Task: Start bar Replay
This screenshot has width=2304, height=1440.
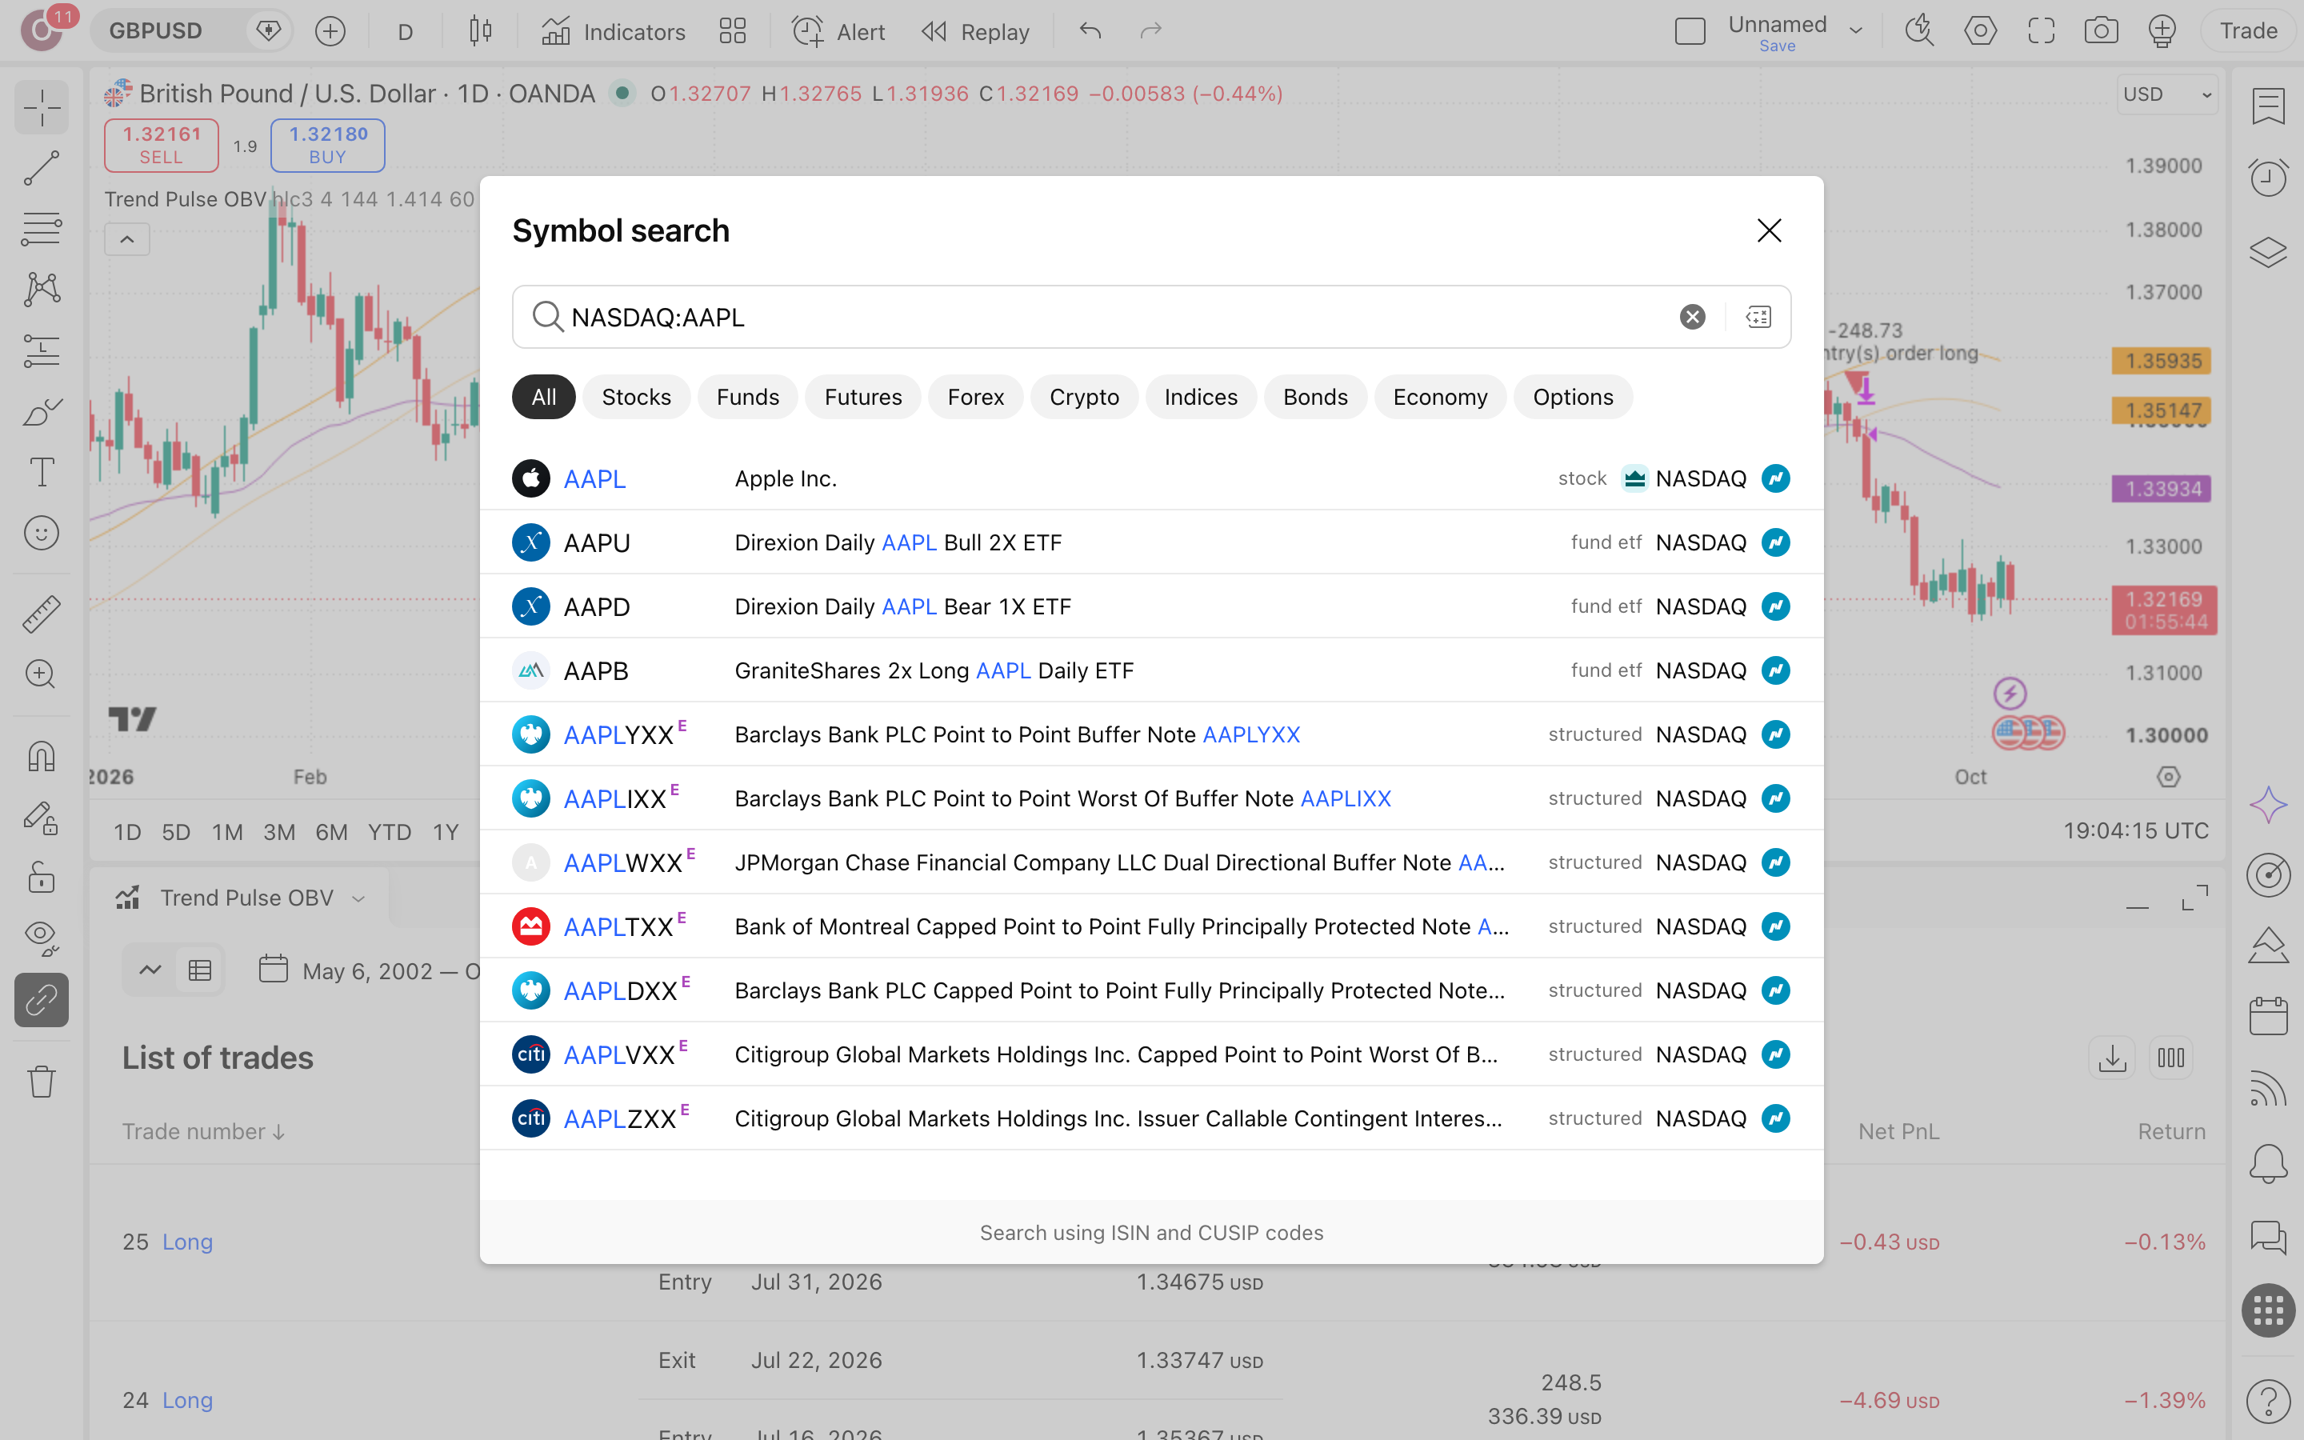Action: click(x=975, y=31)
